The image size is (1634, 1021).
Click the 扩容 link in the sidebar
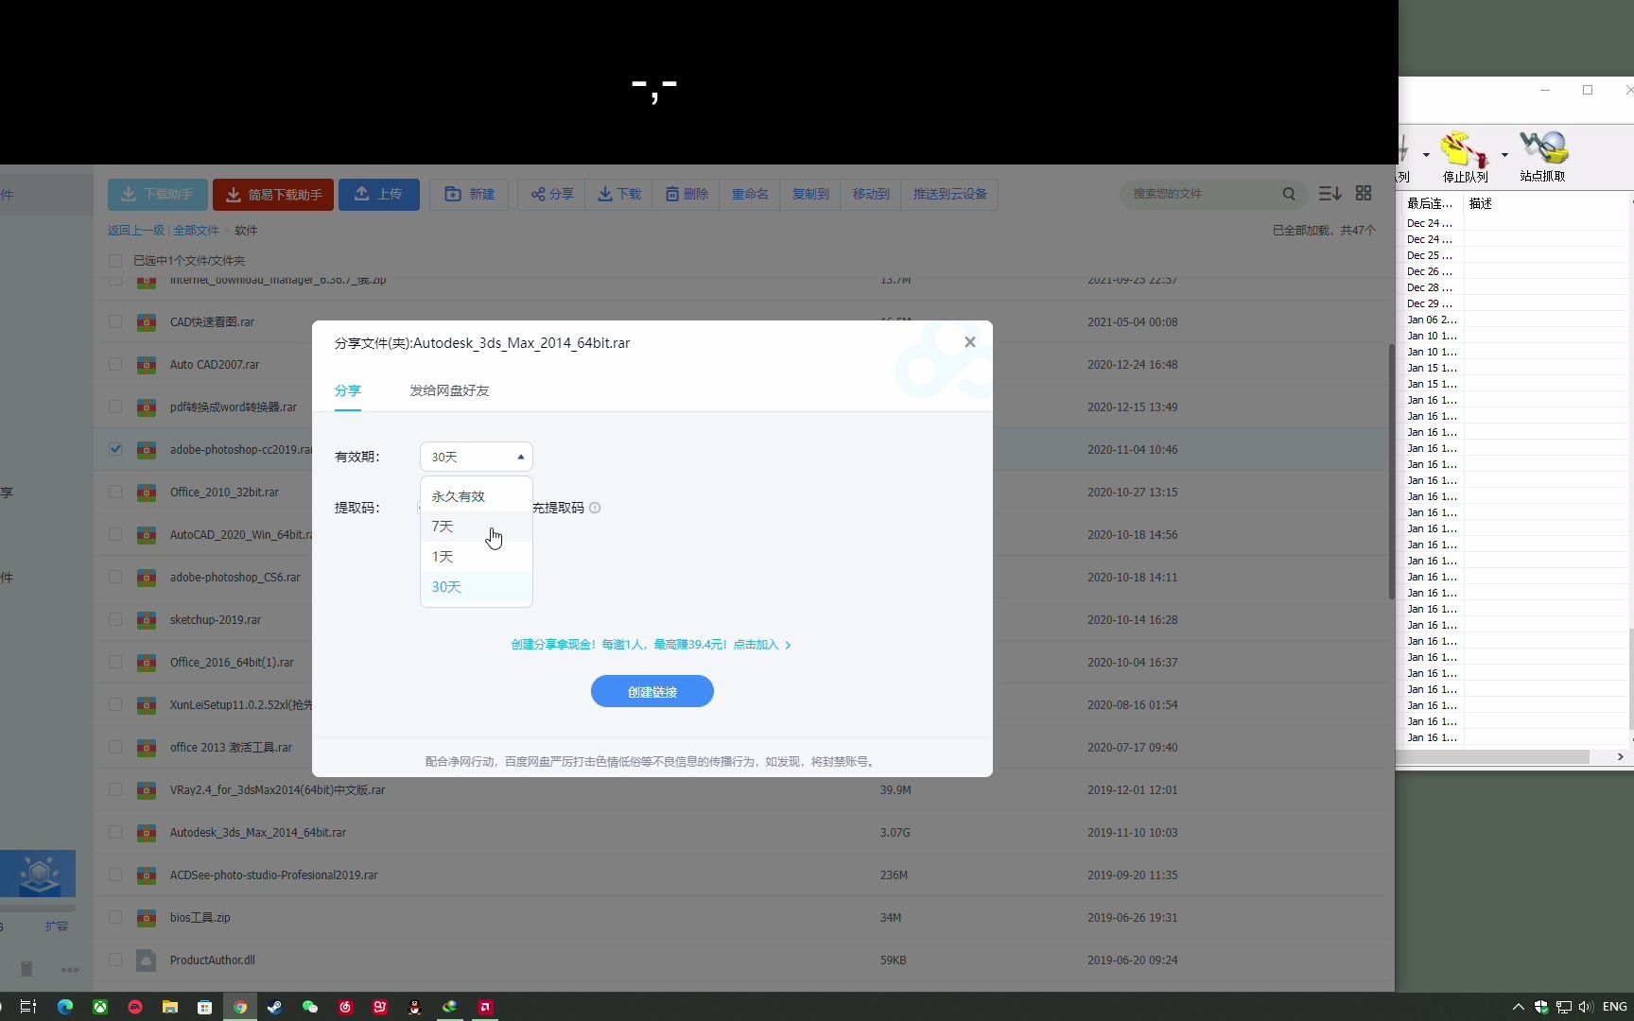pos(57,926)
